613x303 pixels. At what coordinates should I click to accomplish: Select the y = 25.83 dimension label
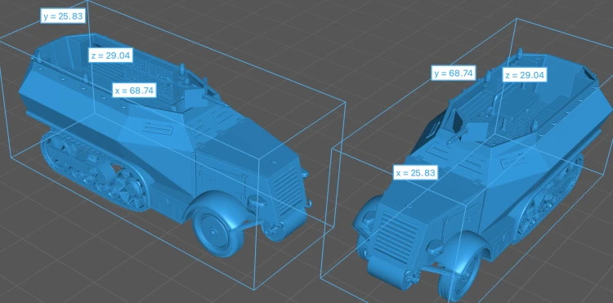tap(63, 16)
